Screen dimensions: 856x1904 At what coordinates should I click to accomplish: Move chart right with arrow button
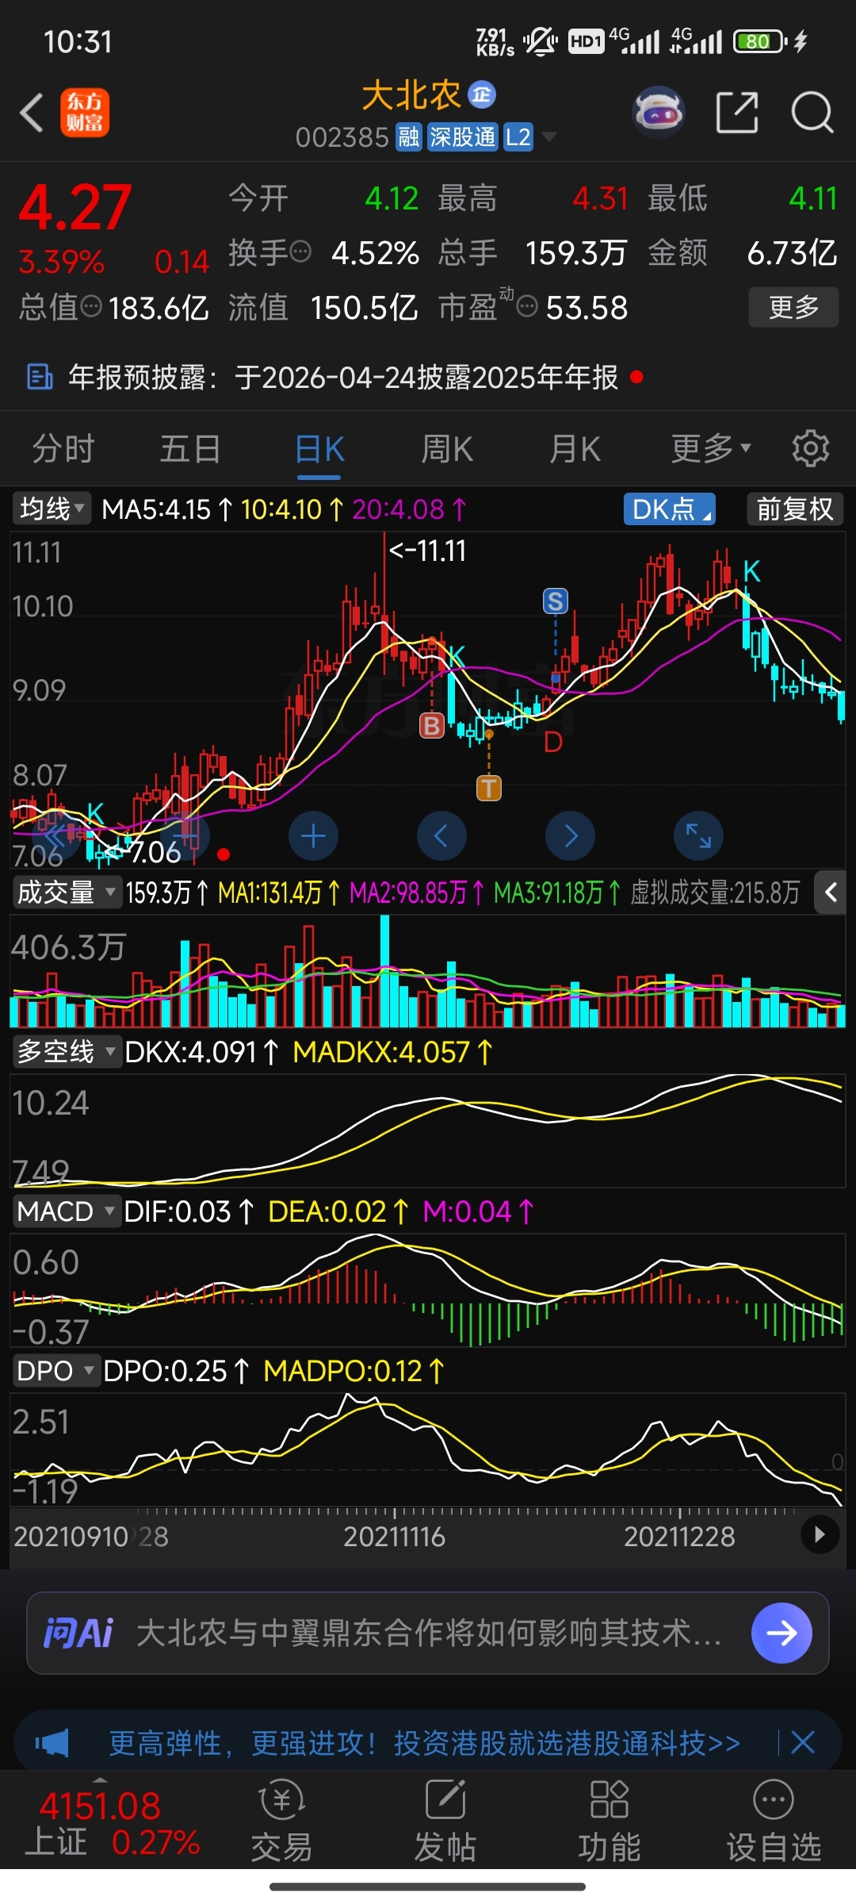(x=570, y=835)
